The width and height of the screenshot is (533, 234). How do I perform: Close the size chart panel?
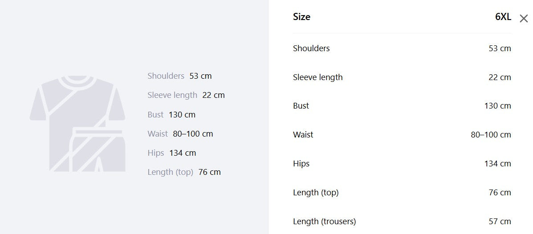(x=524, y=18)
